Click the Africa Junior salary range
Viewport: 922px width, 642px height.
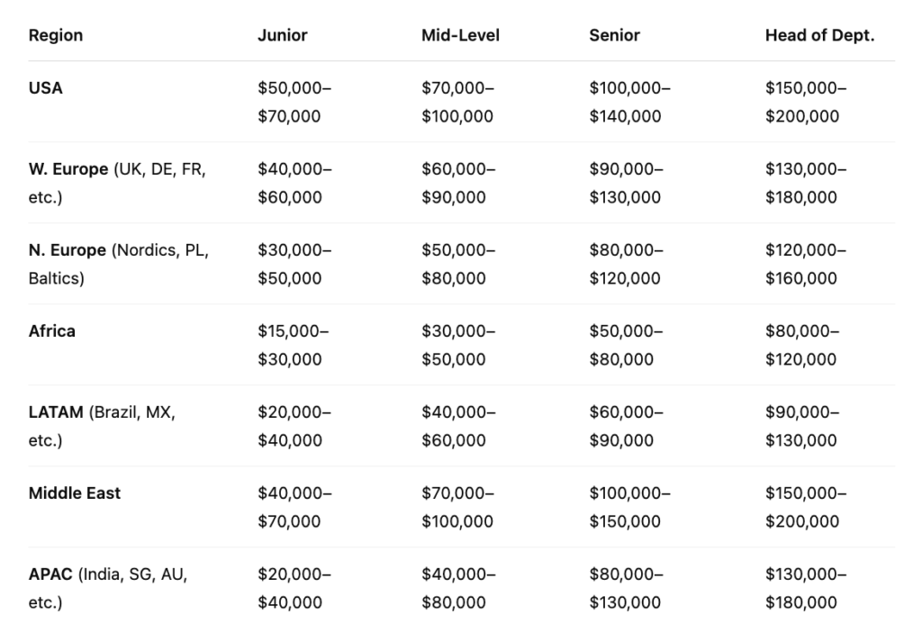[x=294, y=346]
